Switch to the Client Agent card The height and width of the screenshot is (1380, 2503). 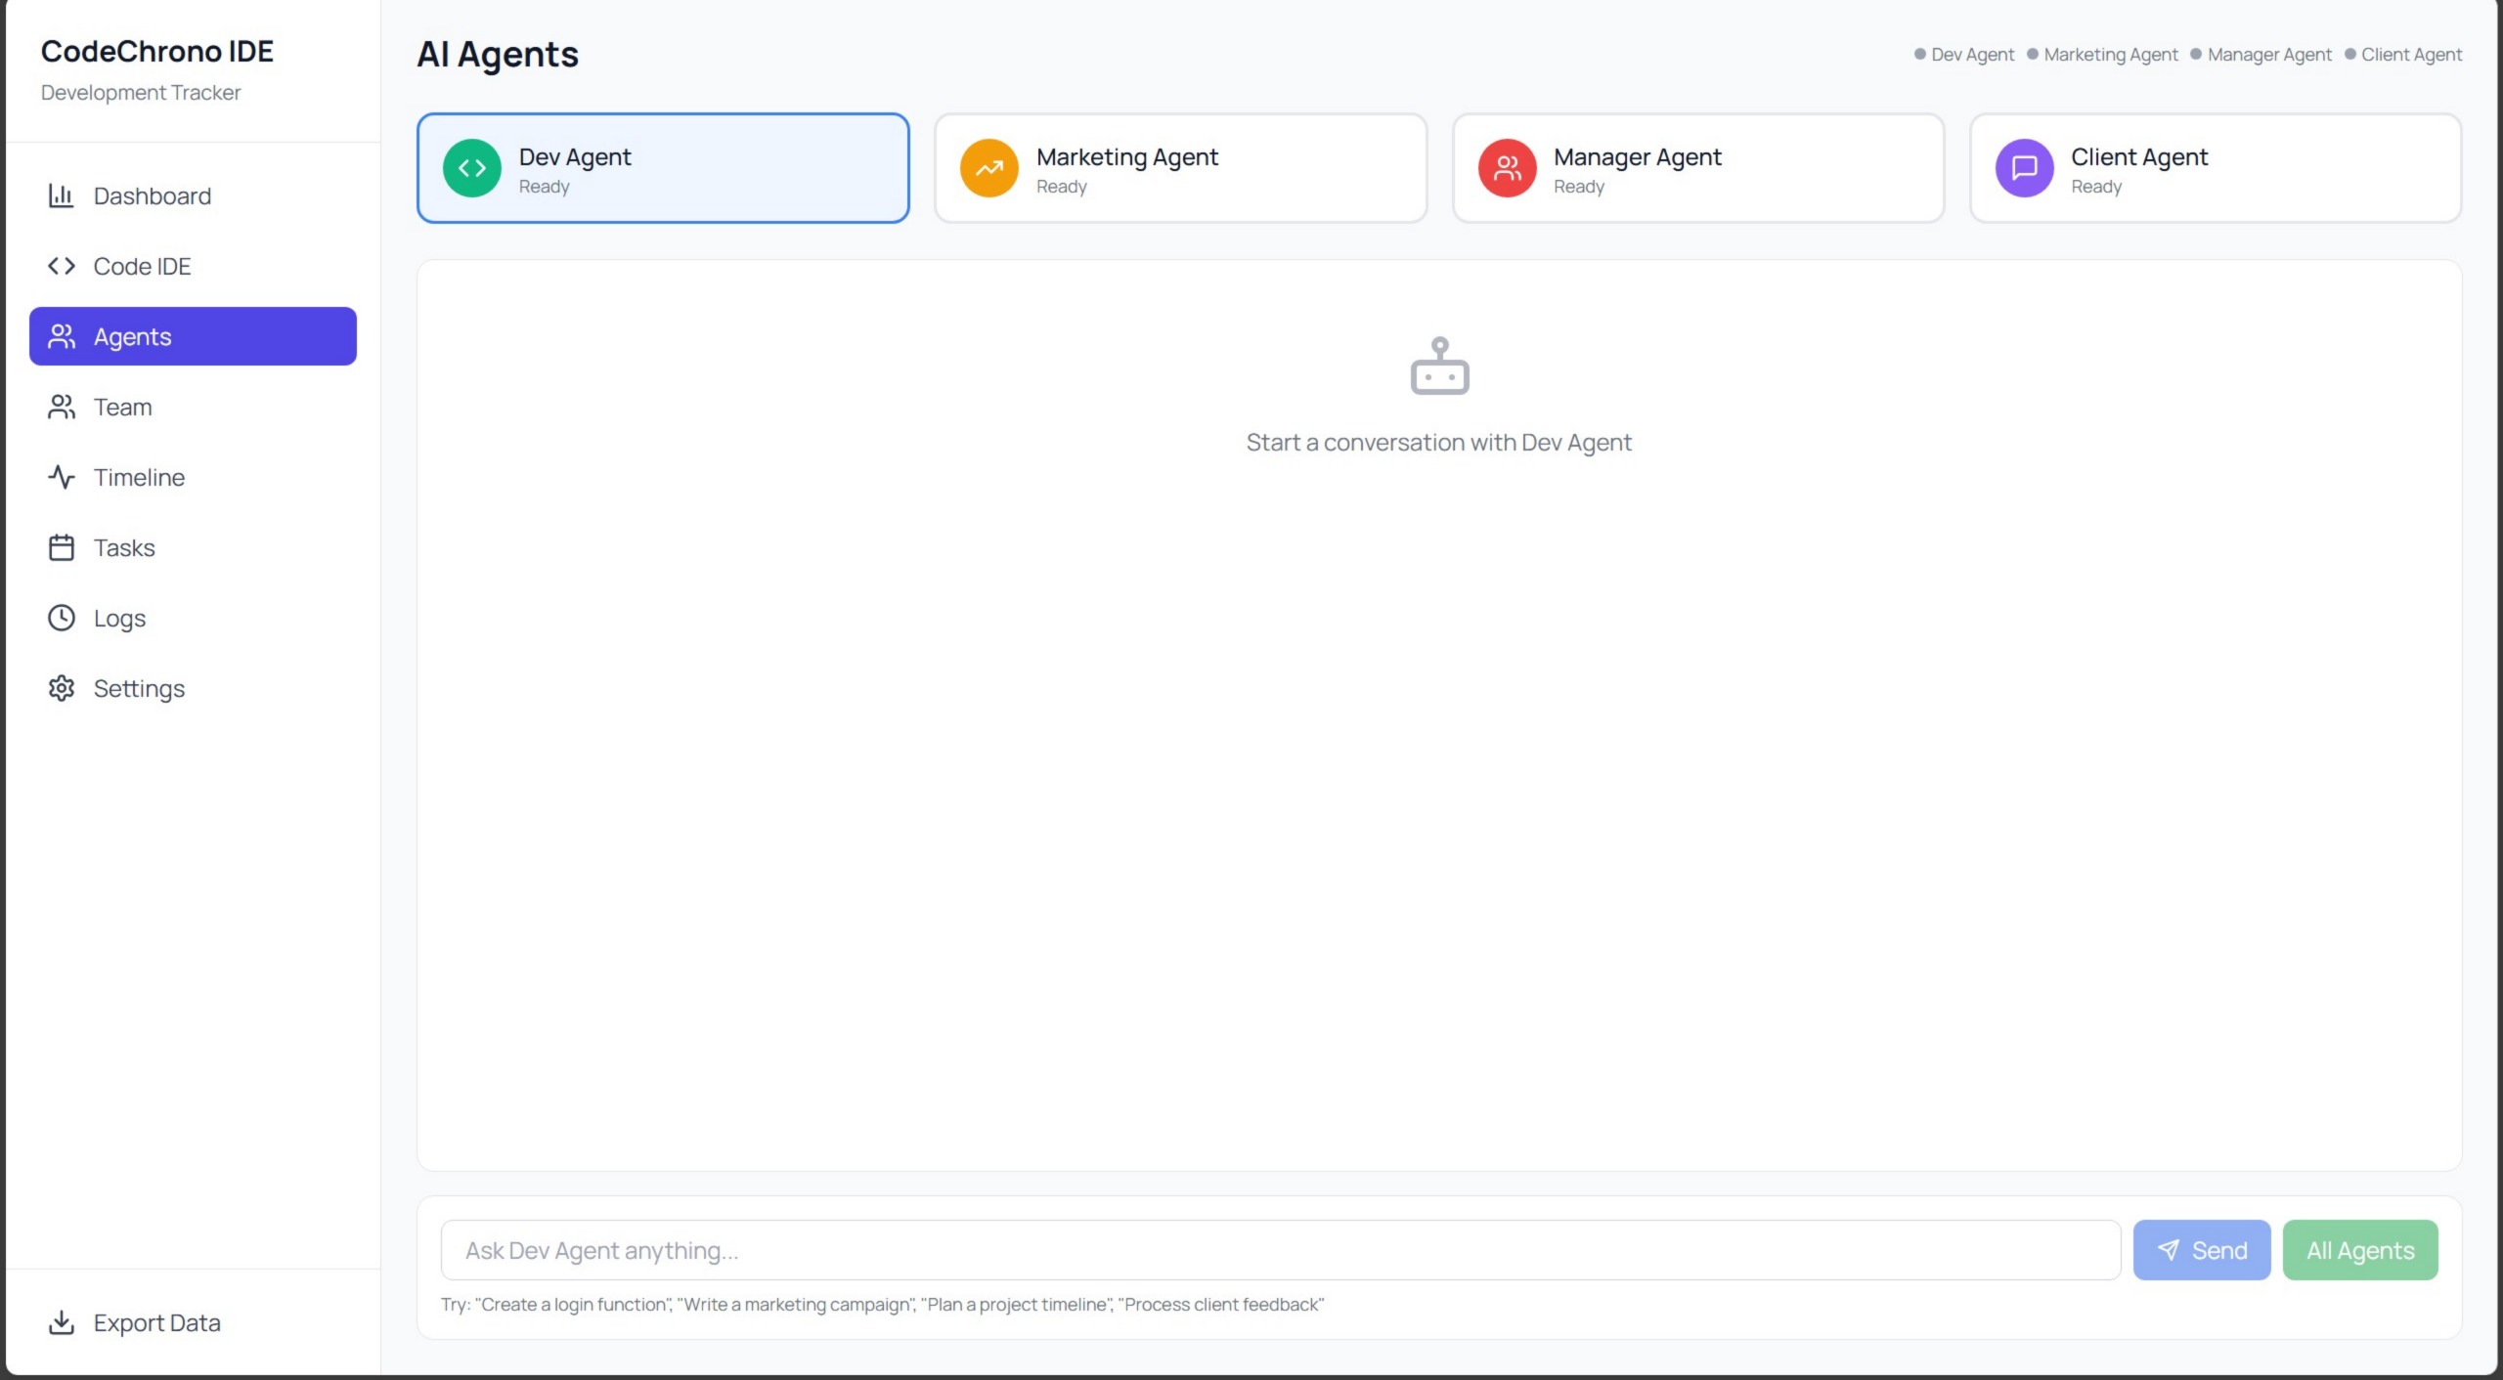(2215, 168)
